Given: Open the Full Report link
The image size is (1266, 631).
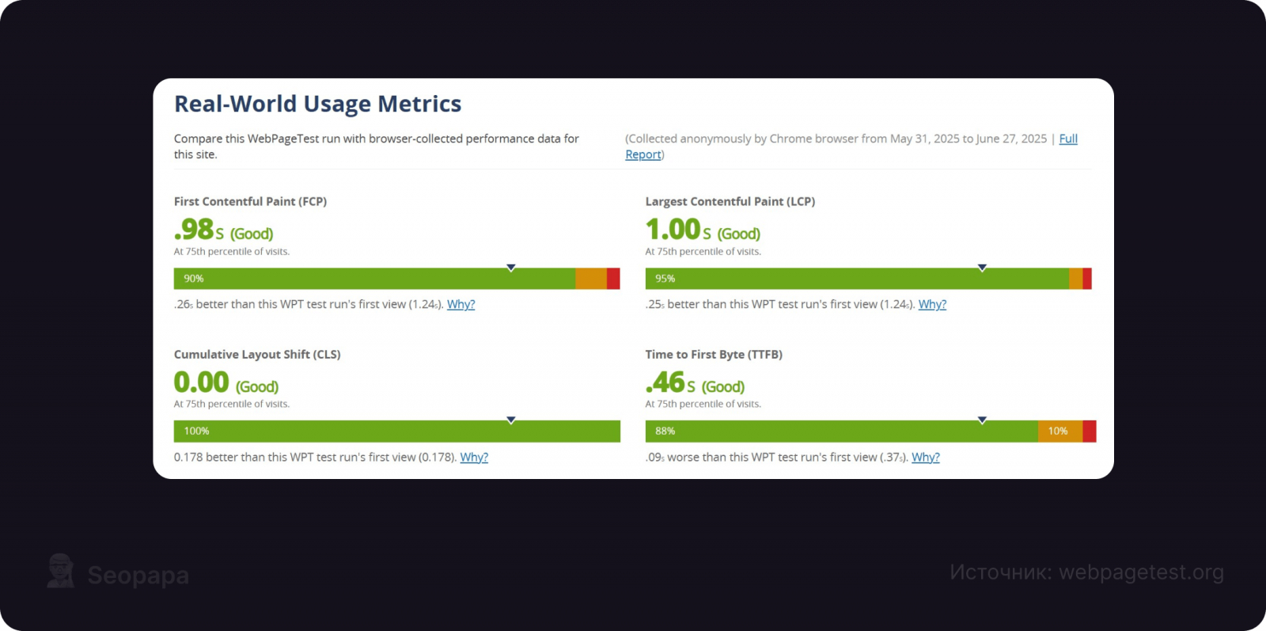Looking at the screenshot, I should tap(1067, 139).
